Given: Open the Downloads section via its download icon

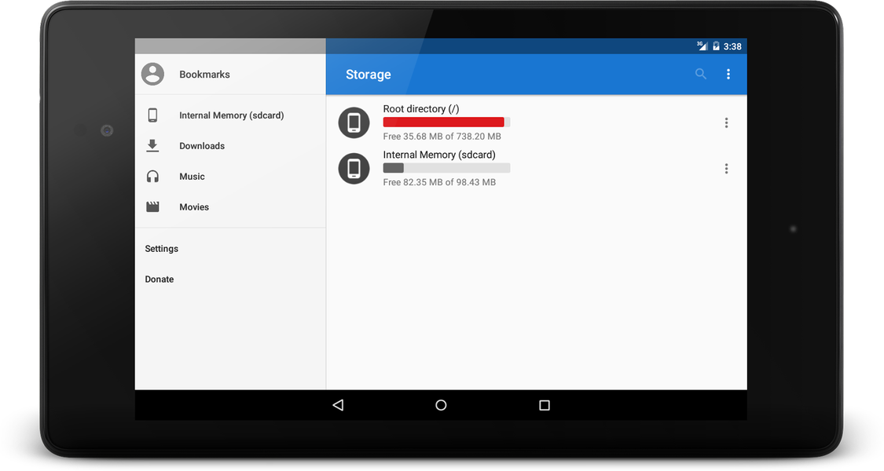Looking at the screenshot, I should point(152,145).
